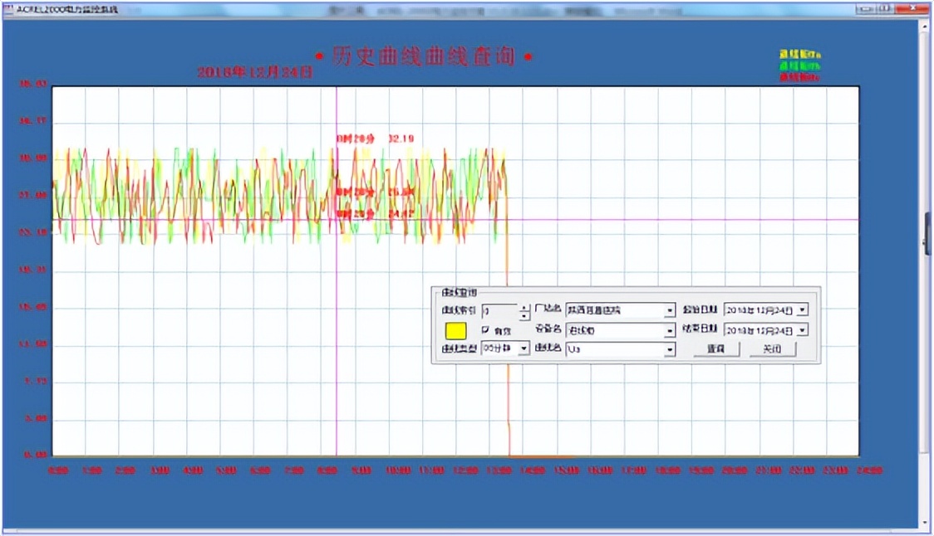Open the 起始日期 date picker
Screen dimensions: 934x536
(802, 309)
